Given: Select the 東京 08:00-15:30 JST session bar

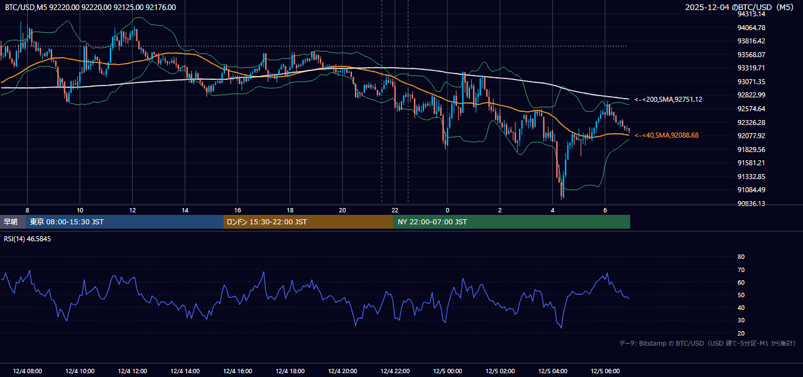Looking at the screenshot, I should [x=124, y=222].
